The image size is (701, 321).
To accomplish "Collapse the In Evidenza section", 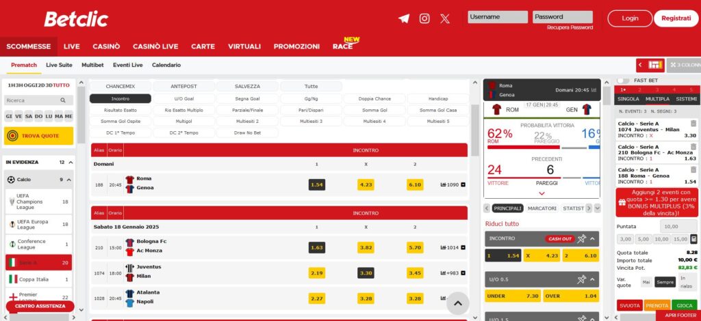I will pyautogui.click(x=70, y=163).
